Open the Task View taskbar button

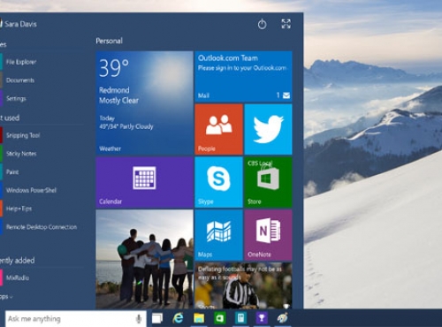tap(157, 318)
